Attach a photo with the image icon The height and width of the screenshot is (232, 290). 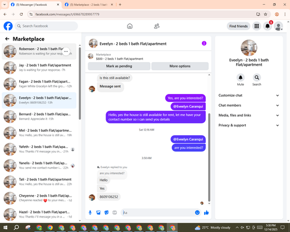[99, 213]
